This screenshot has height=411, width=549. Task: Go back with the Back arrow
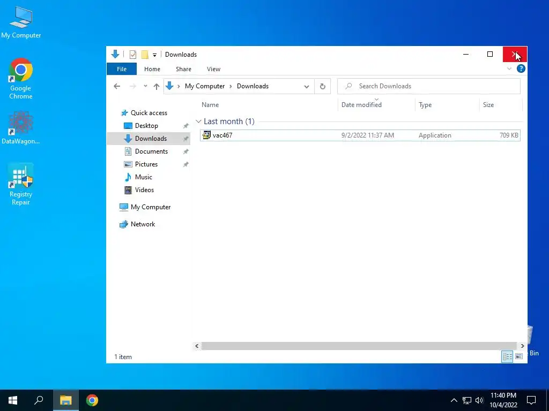tap(117, 86)
